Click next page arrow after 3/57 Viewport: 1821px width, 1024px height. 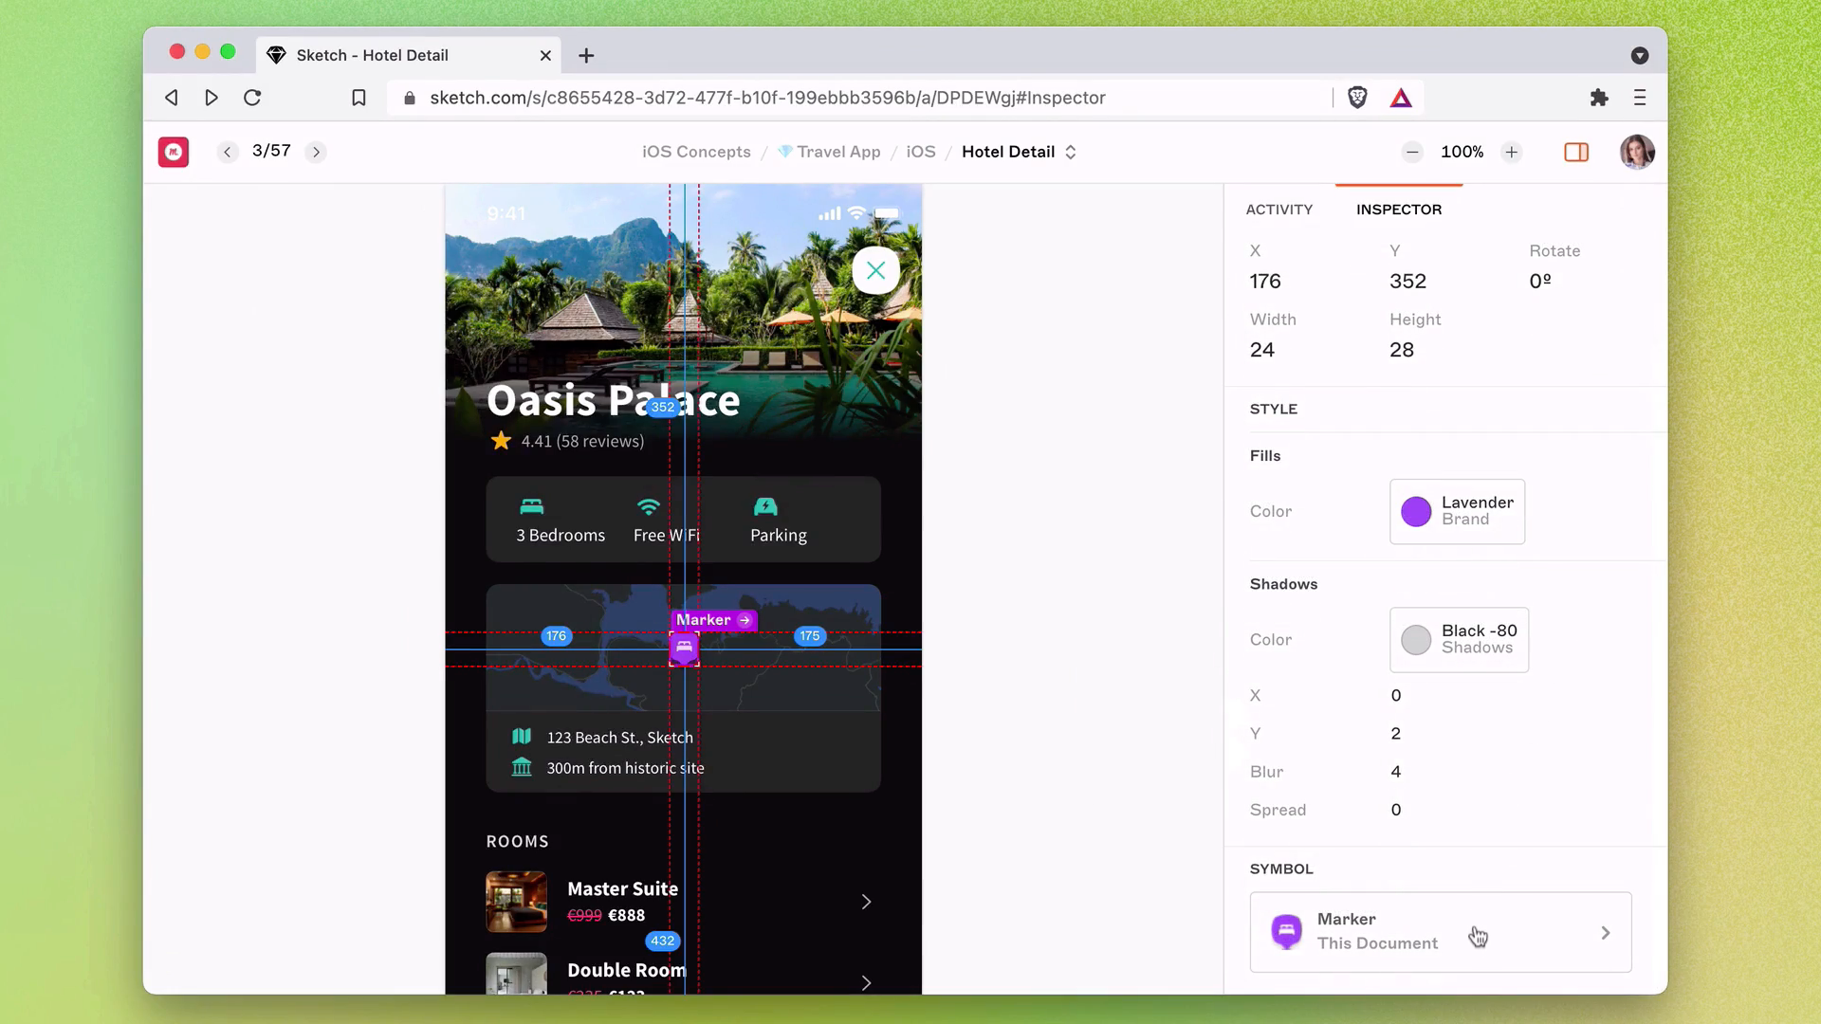pos(317,152)
